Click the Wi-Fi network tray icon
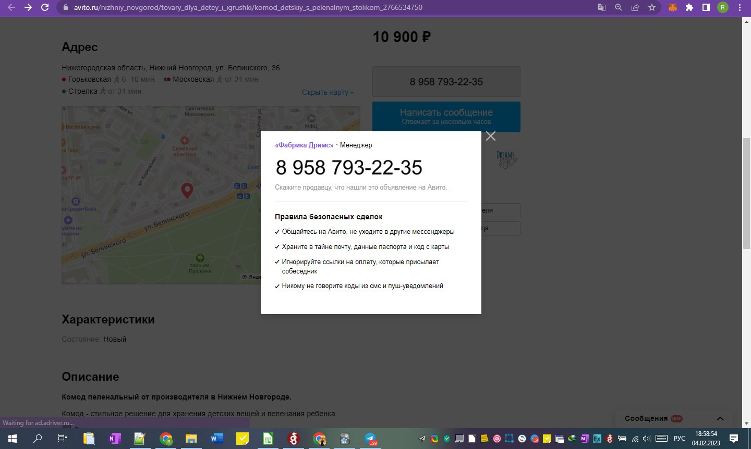 pos(635,439)
